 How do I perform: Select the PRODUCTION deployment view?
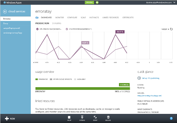click(x=42, y=23)
